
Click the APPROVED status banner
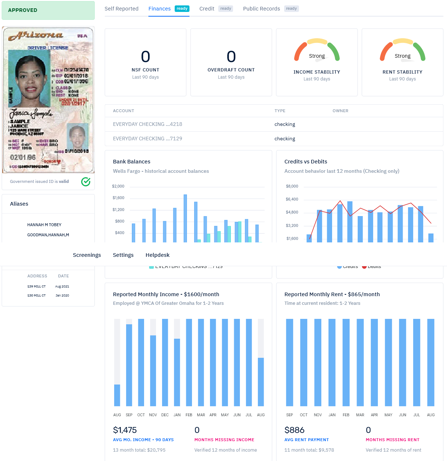(x=48, y=10)
